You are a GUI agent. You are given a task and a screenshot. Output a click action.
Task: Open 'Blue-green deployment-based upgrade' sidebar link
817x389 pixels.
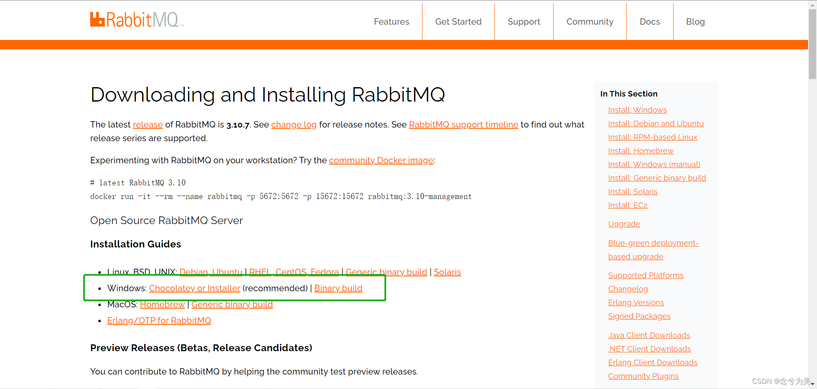pos(653,250)
